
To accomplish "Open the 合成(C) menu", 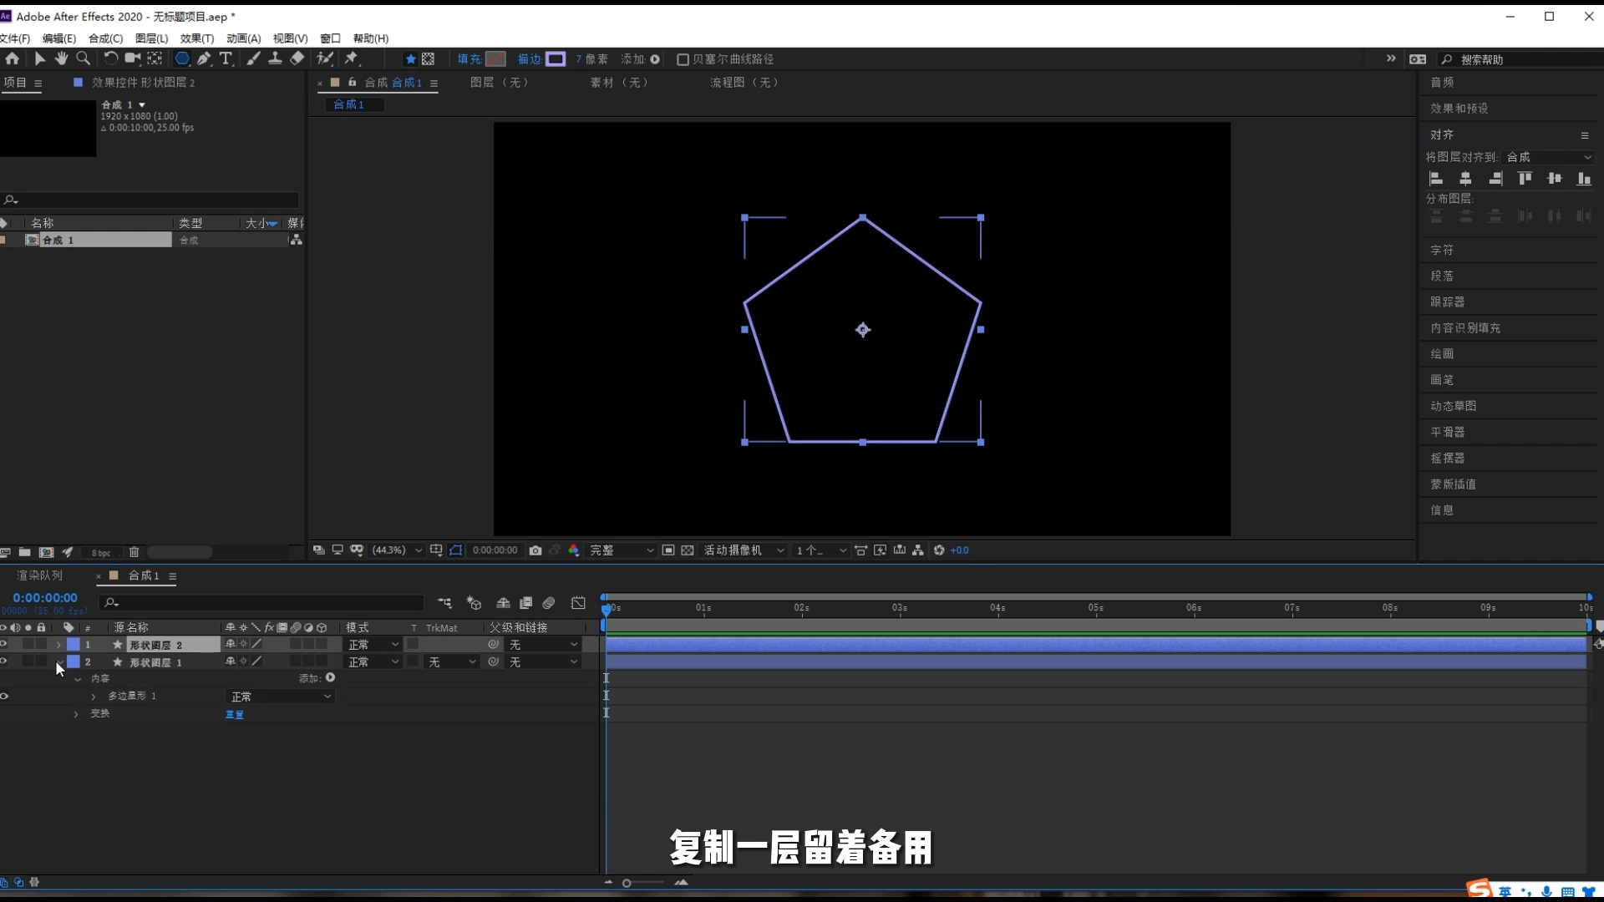I will [105, 38].
